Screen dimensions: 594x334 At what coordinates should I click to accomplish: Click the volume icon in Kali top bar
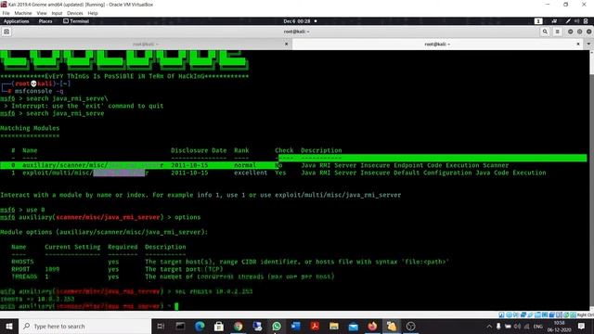pyautogui.click(x=577, y=21)
